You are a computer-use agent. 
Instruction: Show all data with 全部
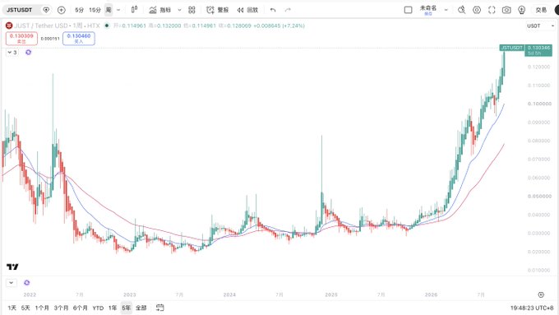pyautogui.click(x=141, y=308)
